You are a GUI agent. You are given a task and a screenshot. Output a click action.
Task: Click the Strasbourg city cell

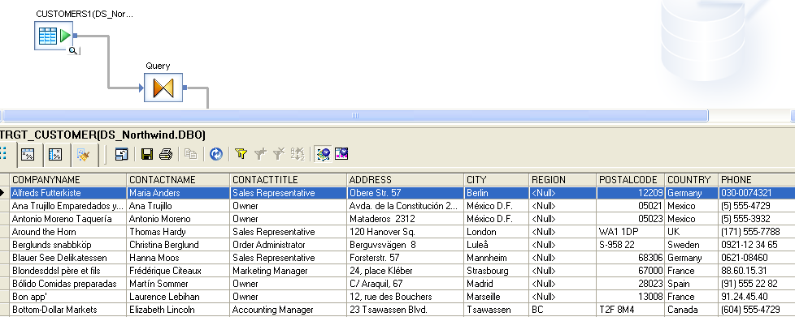point(497,271)
